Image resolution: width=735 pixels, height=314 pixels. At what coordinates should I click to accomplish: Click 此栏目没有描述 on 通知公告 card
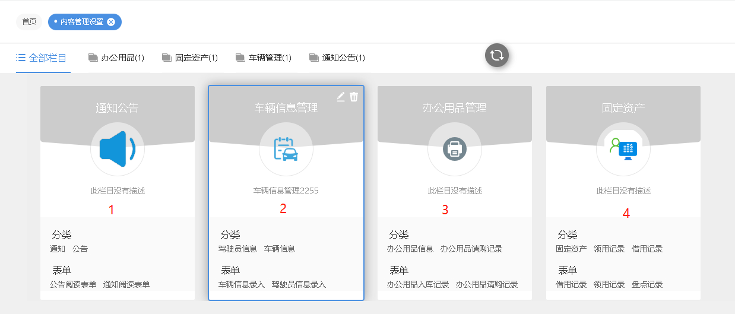[118, 191]
